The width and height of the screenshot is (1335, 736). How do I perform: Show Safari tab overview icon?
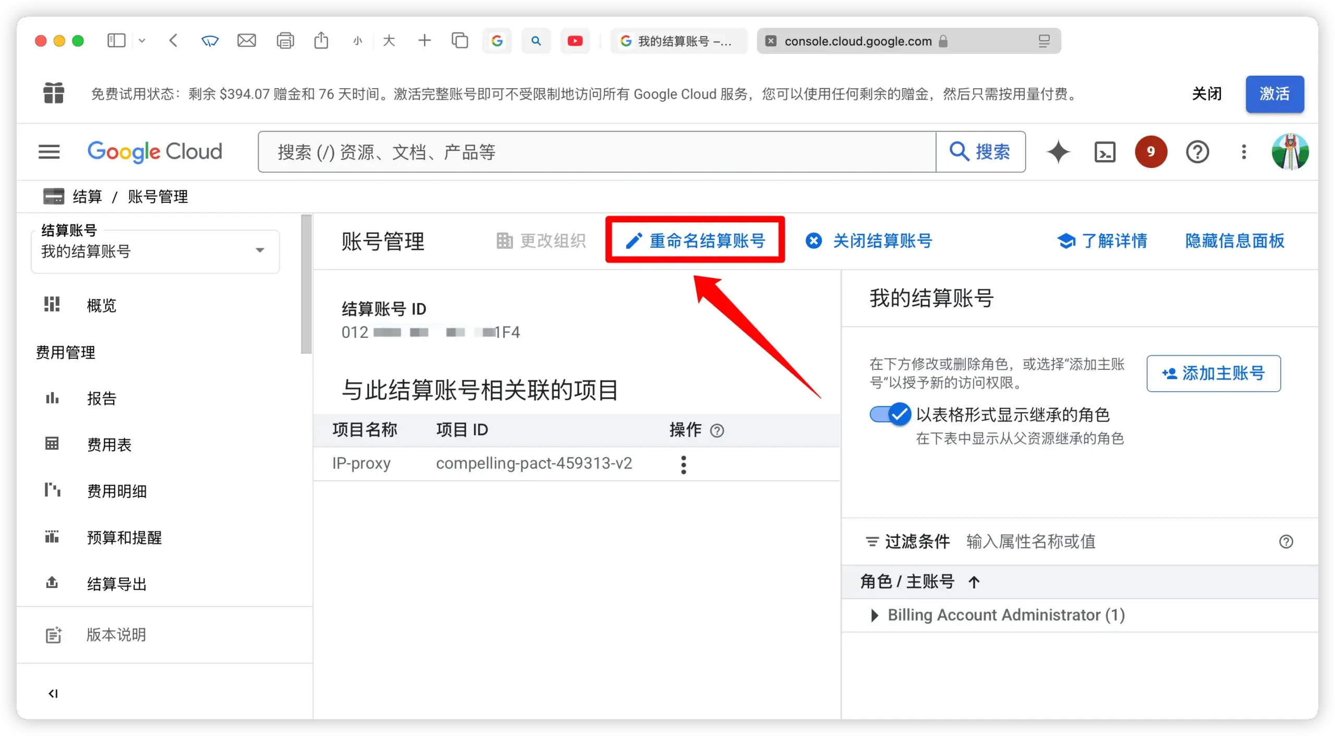(x=459, y=41)
